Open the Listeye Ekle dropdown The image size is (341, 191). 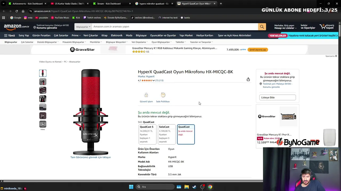coord(277,97)
